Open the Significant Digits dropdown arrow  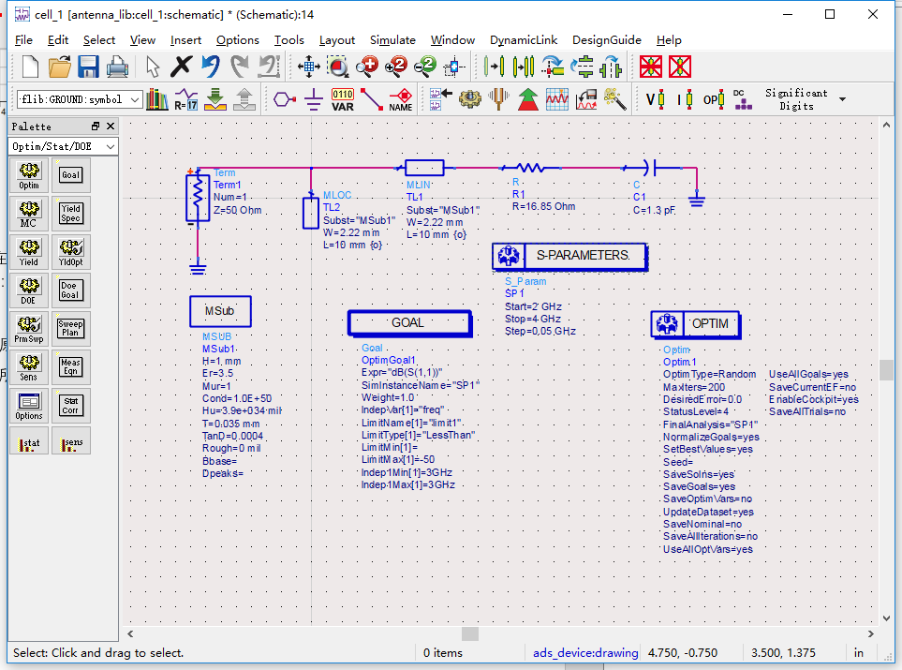coord(842,99)
